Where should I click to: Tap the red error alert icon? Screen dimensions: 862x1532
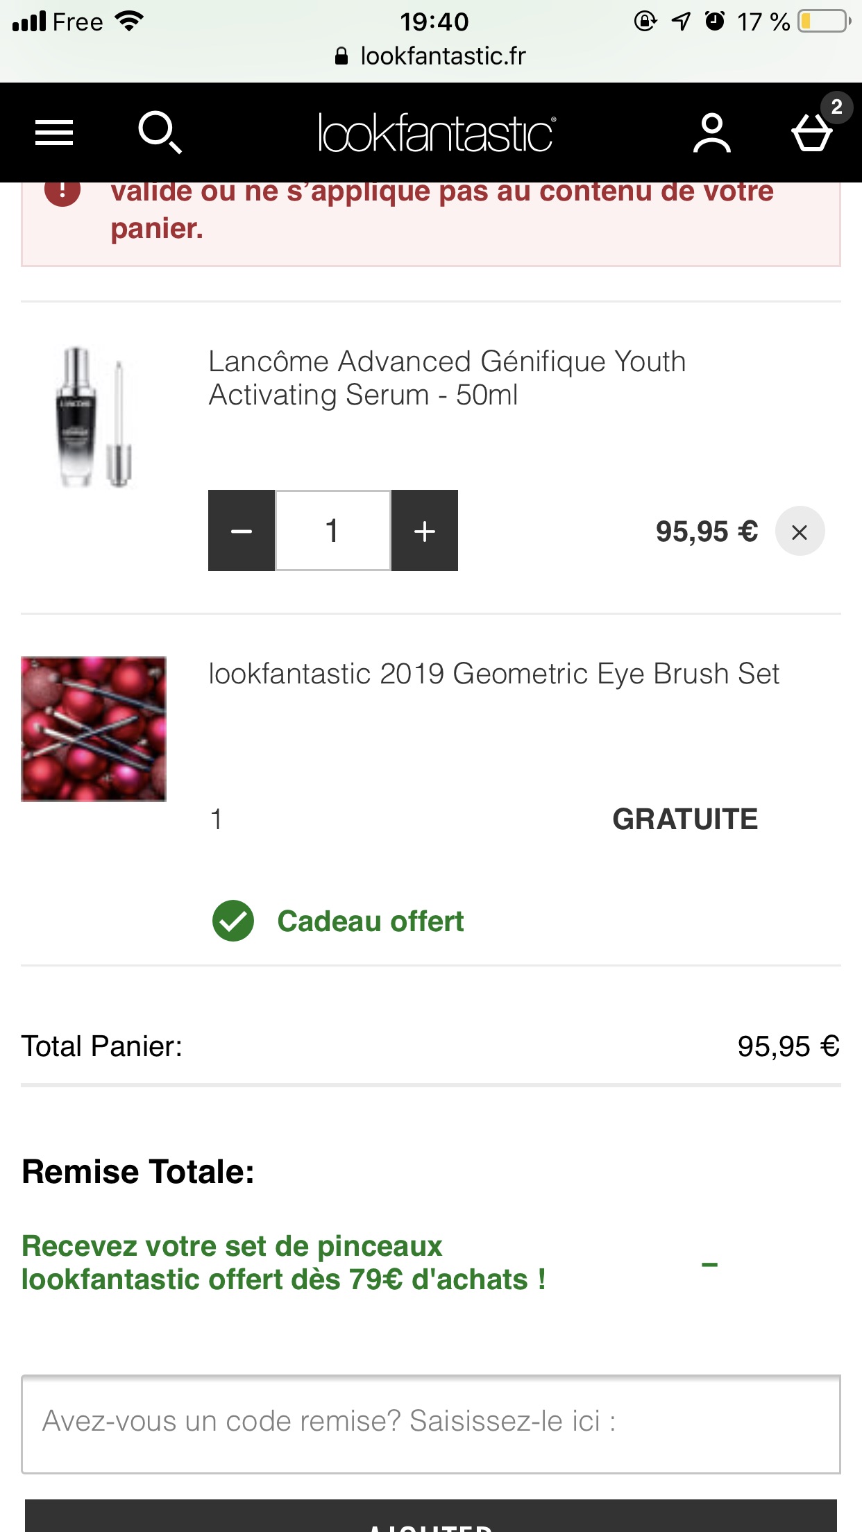point(62,190)
